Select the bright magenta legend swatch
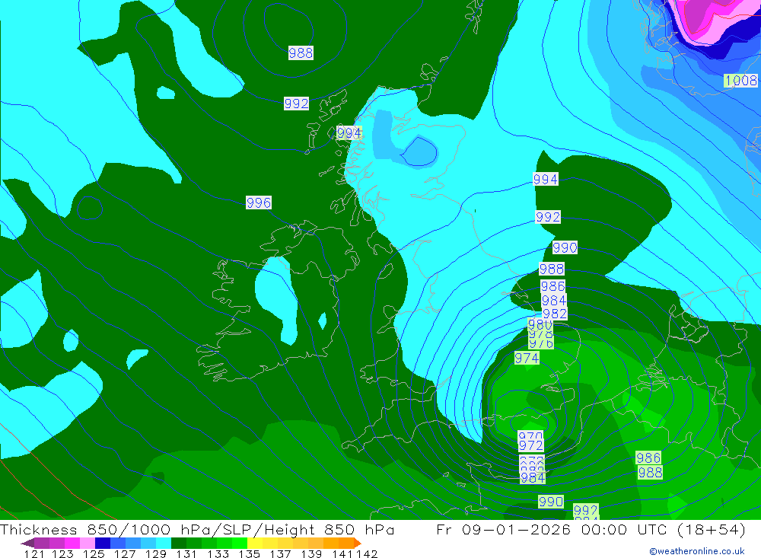 [71, 543]
